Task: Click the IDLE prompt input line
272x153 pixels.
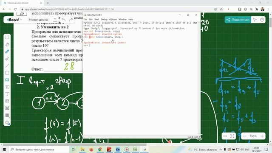Action: tap(141, 45)
